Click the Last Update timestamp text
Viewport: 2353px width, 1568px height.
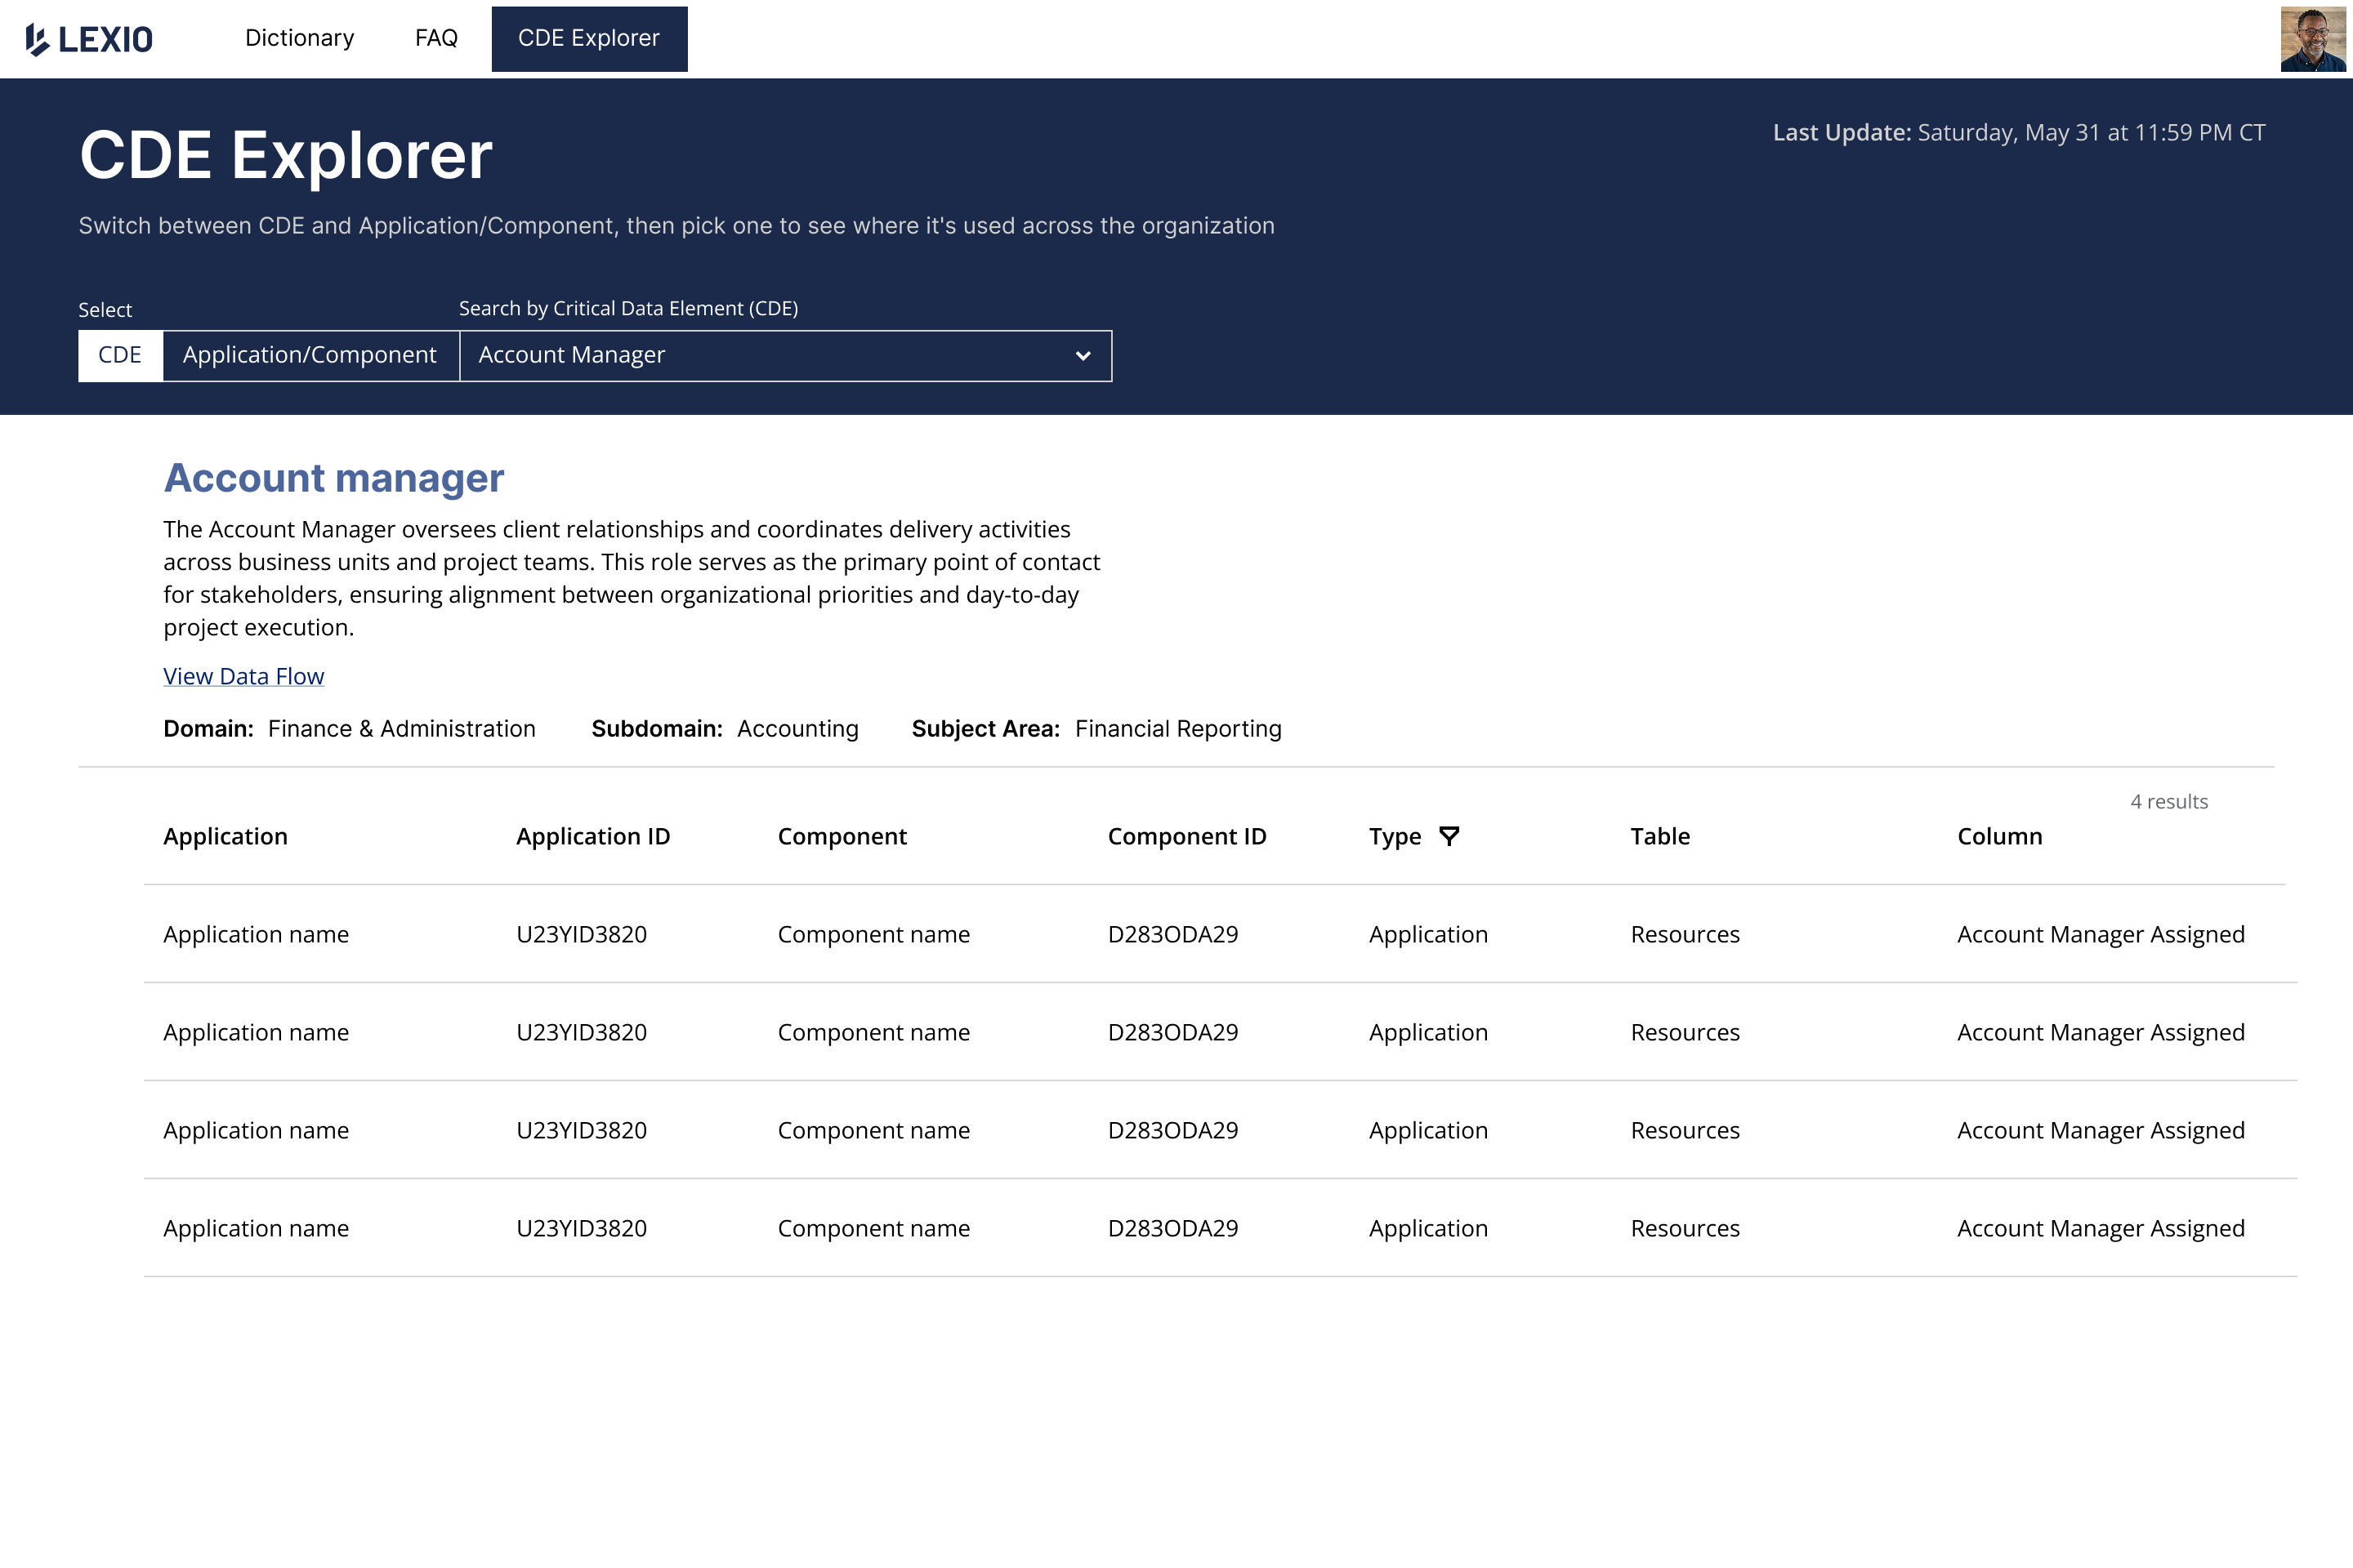2019,133
